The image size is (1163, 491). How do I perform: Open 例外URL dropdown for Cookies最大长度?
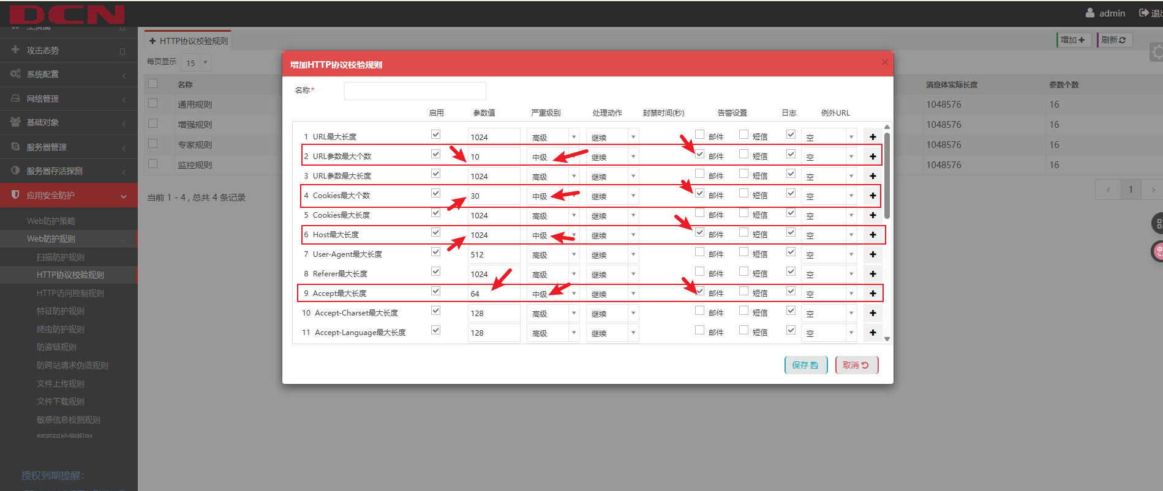(x=829, y=215)
